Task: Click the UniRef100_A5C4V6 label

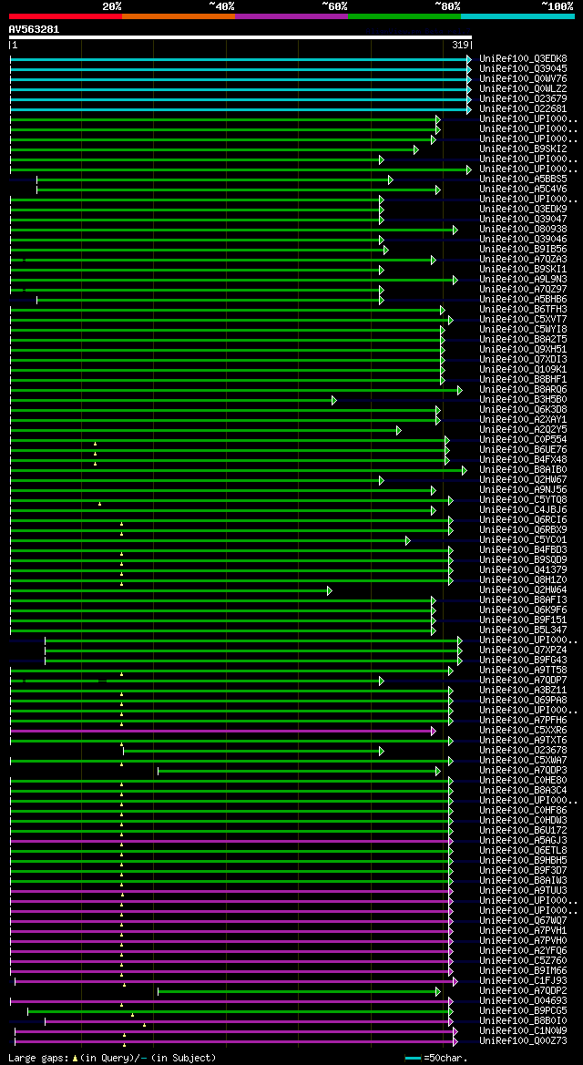Action: [x=523, y=189]
